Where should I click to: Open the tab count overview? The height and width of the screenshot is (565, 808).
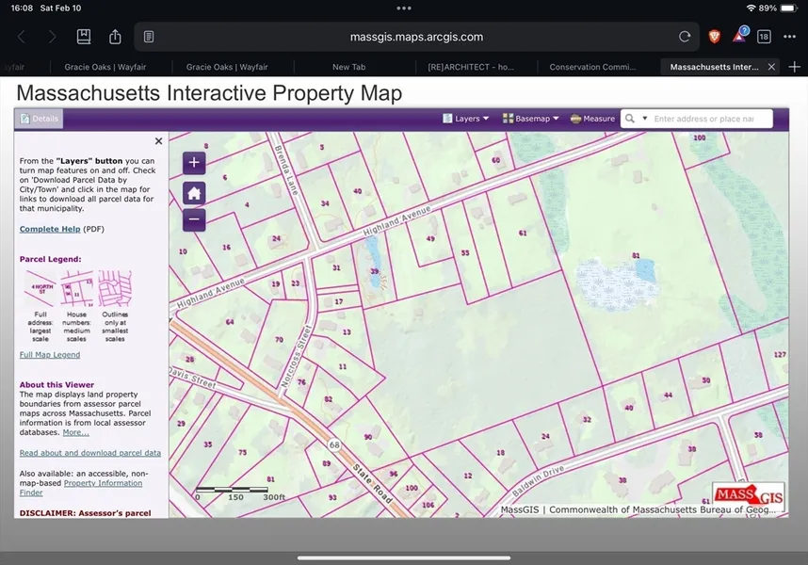pos(764,37)
